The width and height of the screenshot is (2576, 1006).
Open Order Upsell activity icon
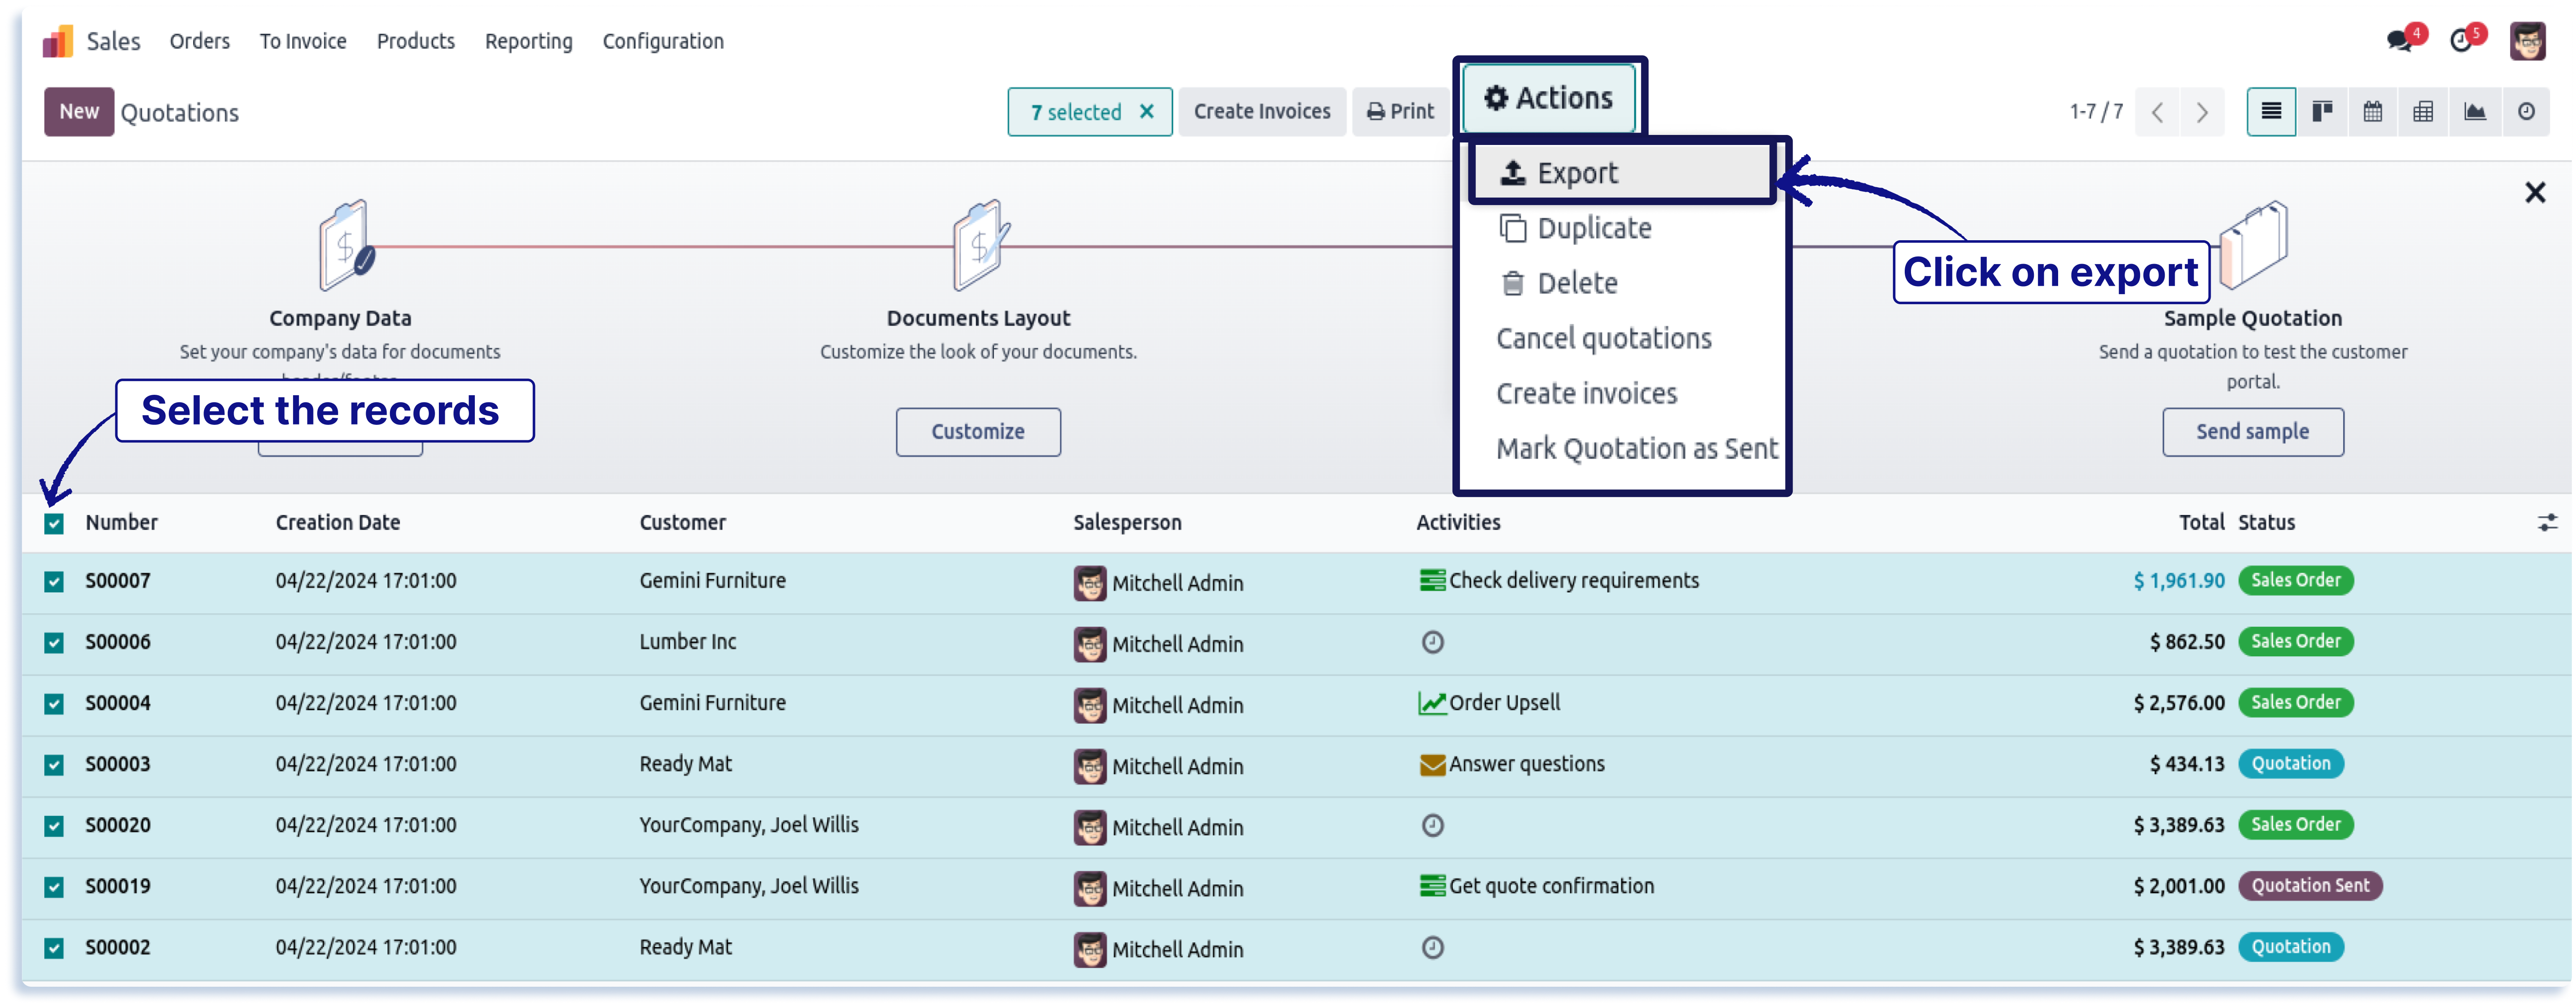click(1432, 704)
